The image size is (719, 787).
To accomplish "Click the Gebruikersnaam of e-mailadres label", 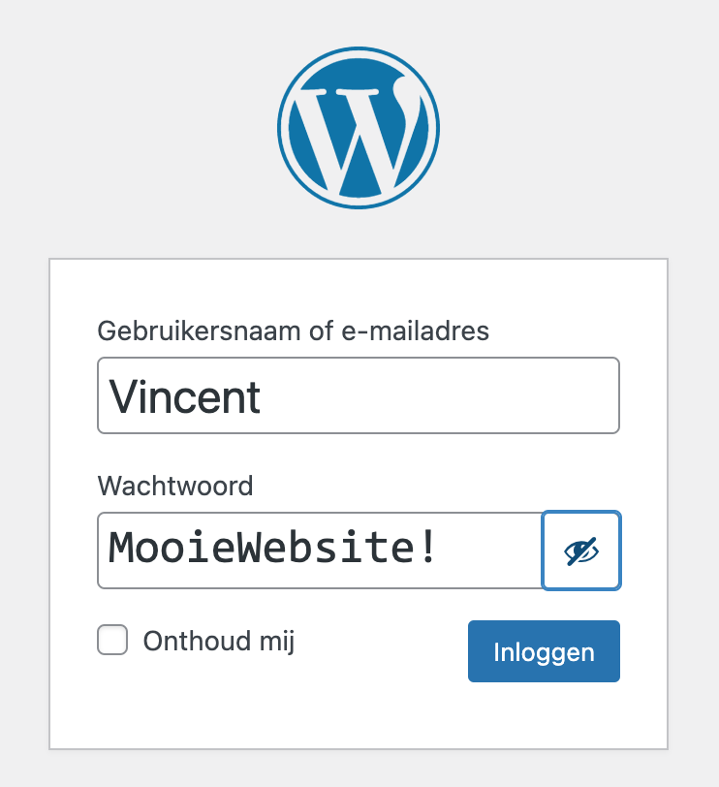I will pos(294,331).
